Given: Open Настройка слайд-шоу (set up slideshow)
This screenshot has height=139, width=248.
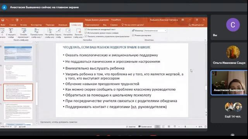Looking at the screenshot, I should tap(50, 33).
